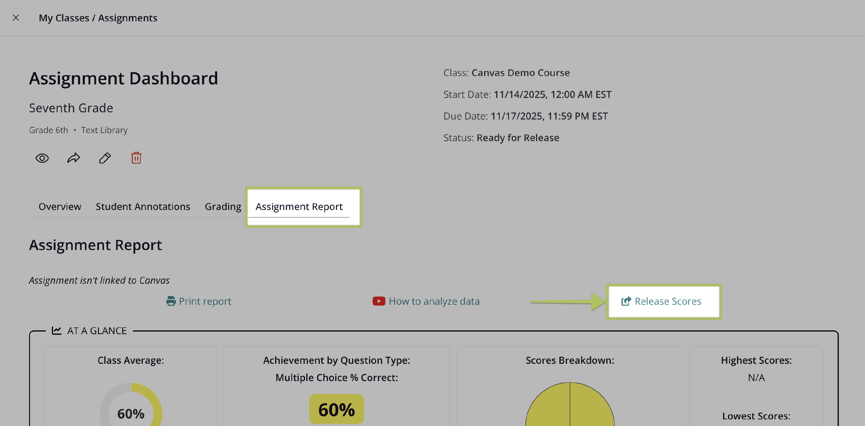865x426 pixels.
Task: Click the Seventh Grade assignment title
Action: (x=71, y=108)
